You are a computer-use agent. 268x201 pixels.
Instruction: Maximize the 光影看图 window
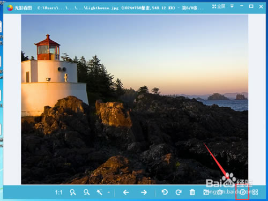pyautogui.click(x=251, y=6)
